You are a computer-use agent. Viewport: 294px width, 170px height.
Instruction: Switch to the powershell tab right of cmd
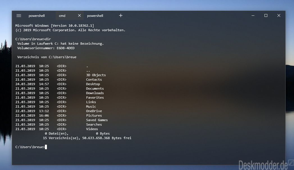[x=95, y=16]
